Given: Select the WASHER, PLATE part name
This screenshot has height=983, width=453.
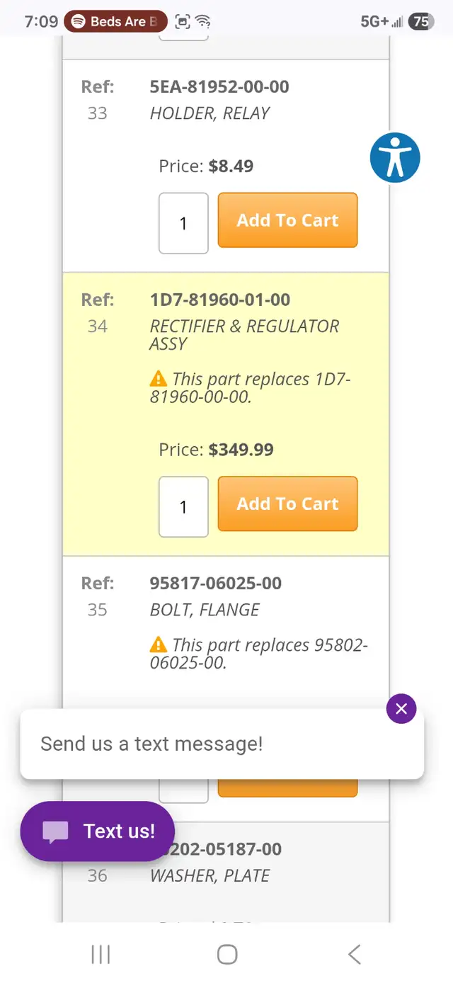Looking at the screenshot, I should pos(210,876).
